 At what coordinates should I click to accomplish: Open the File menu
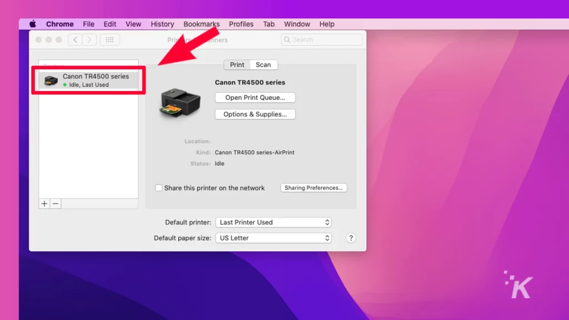[x=88, y=24]
